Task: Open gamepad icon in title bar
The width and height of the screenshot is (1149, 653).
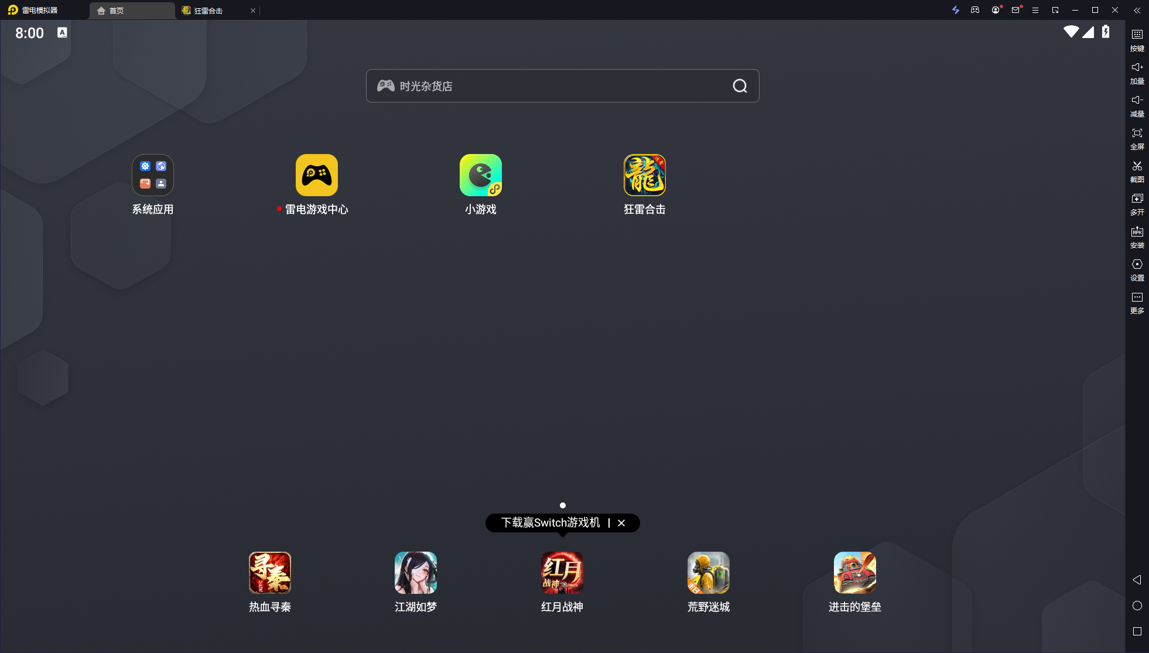Action: click(975, 10)
